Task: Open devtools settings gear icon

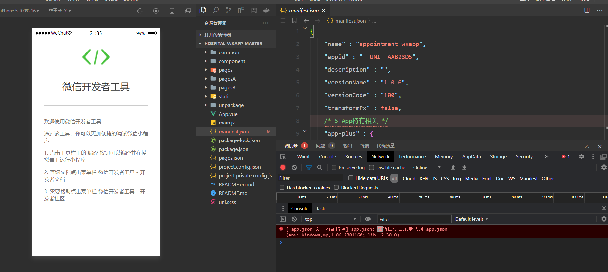Action: coord(581,156)
